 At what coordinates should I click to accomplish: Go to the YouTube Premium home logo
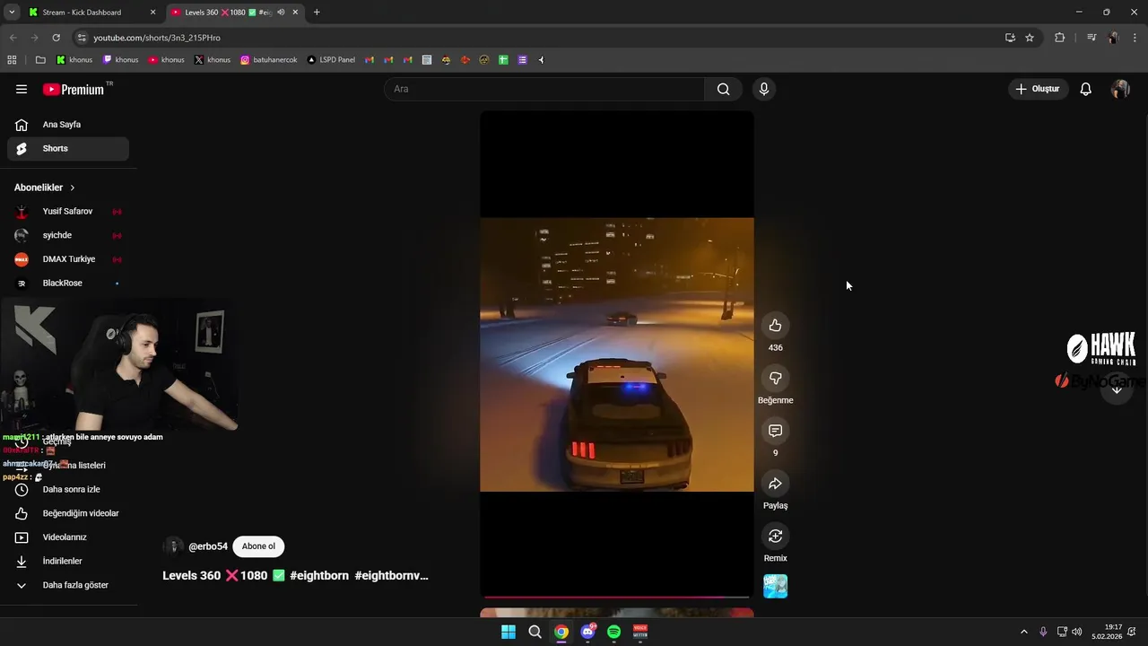[74, 89]
